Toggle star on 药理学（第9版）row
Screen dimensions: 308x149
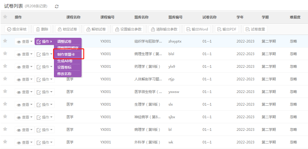click(x=5, y=66)
